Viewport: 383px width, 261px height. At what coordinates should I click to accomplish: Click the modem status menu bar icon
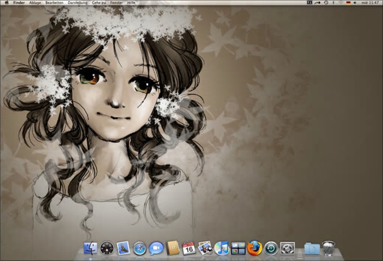coord(317,3)
